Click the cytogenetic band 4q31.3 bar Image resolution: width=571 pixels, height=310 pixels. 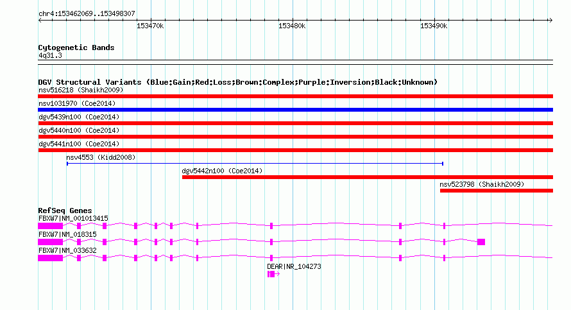click(295, 62)
